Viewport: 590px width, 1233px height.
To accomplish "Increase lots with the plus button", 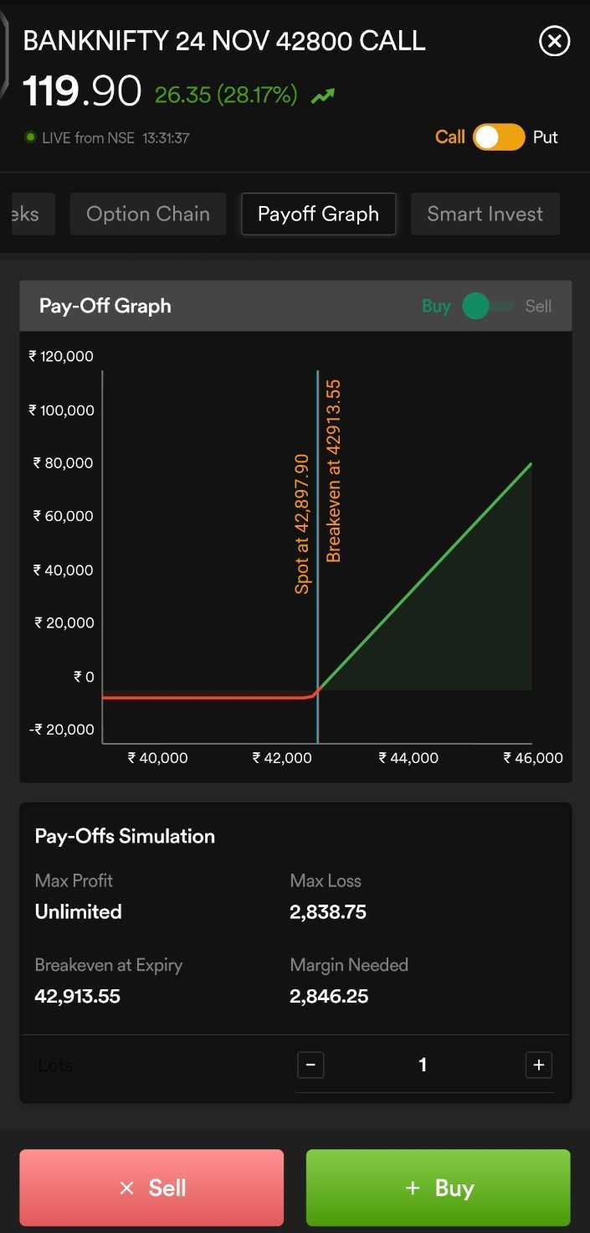I will click(x=538, y=1065).
